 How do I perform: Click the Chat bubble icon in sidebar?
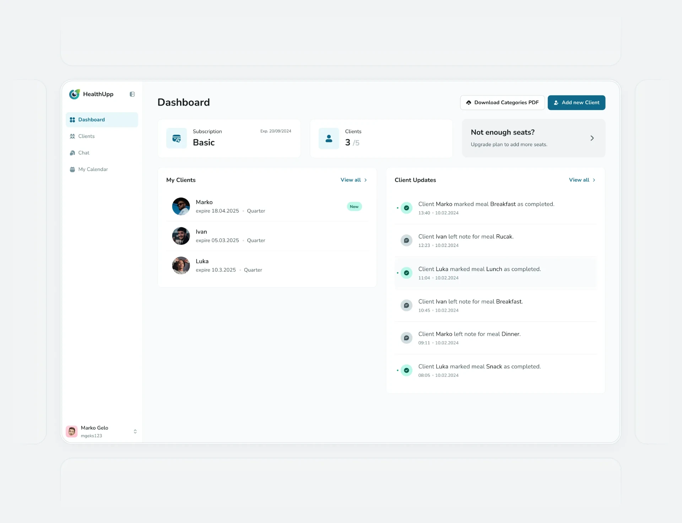(x=72, y=153)
